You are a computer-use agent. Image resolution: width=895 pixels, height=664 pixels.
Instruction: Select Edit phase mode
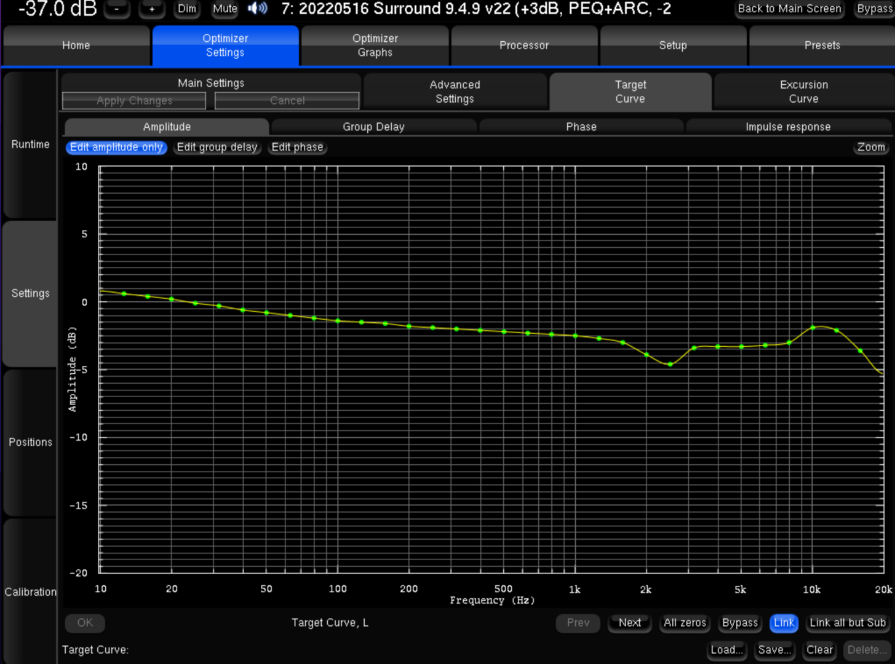[x=297, y=148]
